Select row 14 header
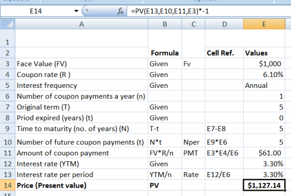Image resolution: width=291 pixels, height=196 pixels. [x=7, y=185]
